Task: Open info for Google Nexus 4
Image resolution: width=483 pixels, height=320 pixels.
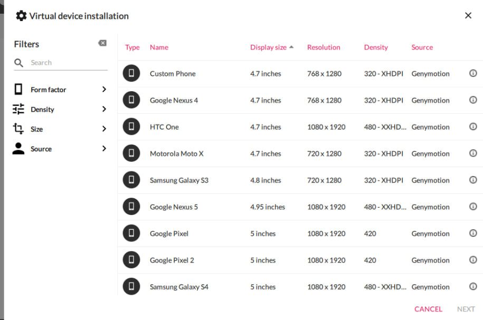Action: tap(473, 100)
